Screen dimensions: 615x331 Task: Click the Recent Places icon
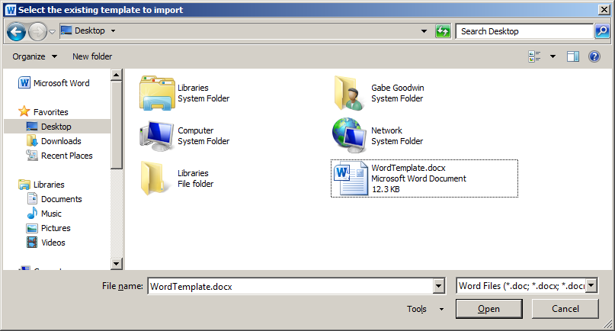tap(32, 156)
